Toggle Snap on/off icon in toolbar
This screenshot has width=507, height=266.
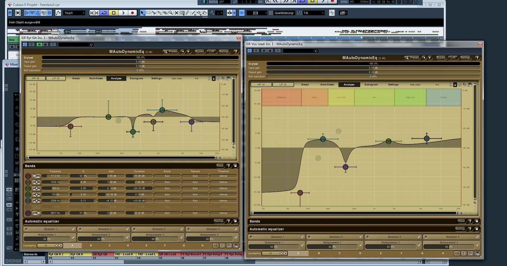(x=242, y=13)
